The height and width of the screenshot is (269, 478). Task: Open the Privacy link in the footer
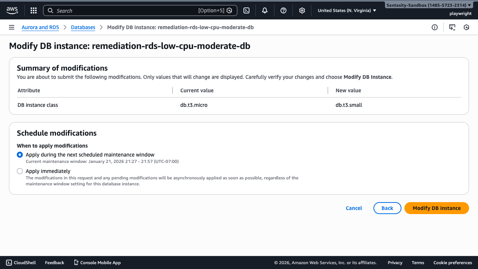point(395,263)
